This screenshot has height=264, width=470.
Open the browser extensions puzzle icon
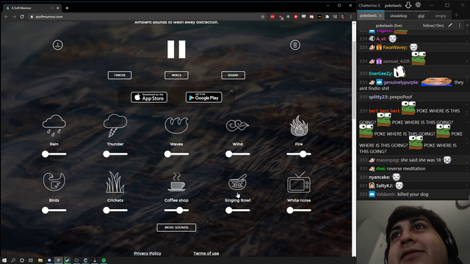tap(327, 17)
